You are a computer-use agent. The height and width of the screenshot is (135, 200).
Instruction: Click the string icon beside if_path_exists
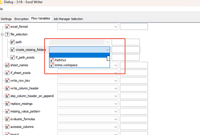[x=12, y=57]
